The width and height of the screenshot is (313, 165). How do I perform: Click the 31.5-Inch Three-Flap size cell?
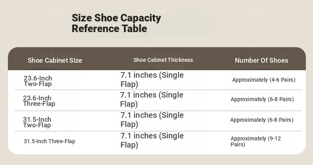point(49,141)
